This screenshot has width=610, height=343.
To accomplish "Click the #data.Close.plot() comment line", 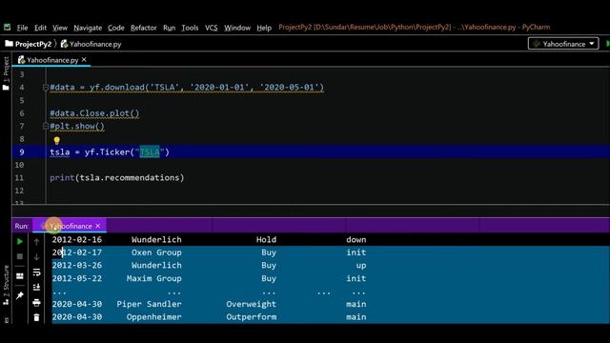I will point(94,113).
